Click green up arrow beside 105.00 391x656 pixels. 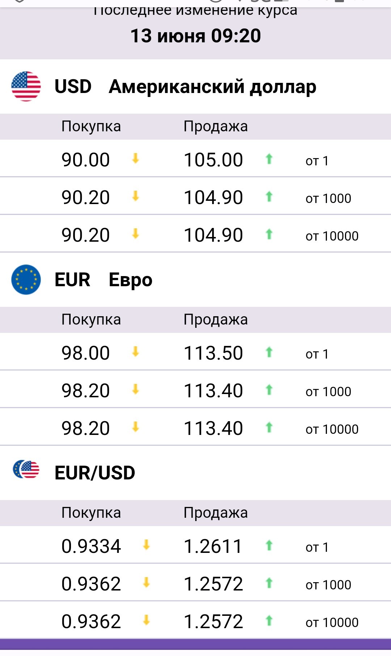pyautogui.click(x=269, y=158)
